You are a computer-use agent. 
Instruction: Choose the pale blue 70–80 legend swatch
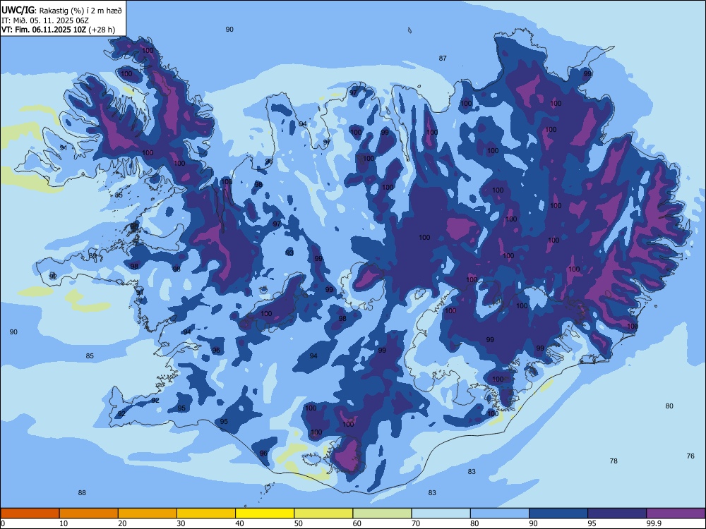point(441,513)
